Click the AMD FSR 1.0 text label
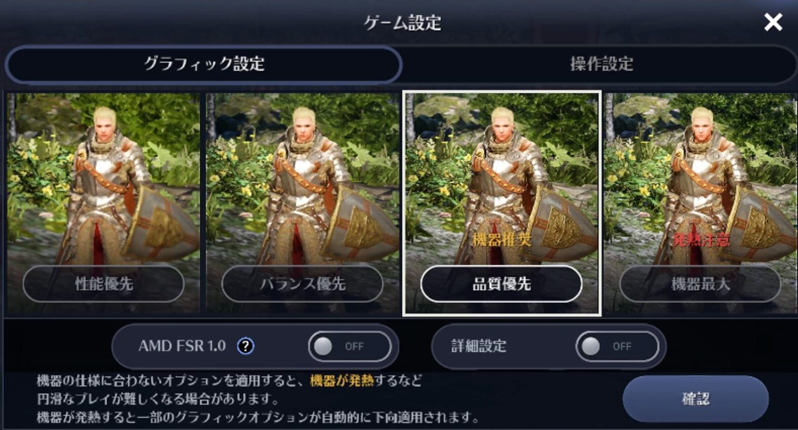This screenshot has height=430, width=798. tap(182, 346)
